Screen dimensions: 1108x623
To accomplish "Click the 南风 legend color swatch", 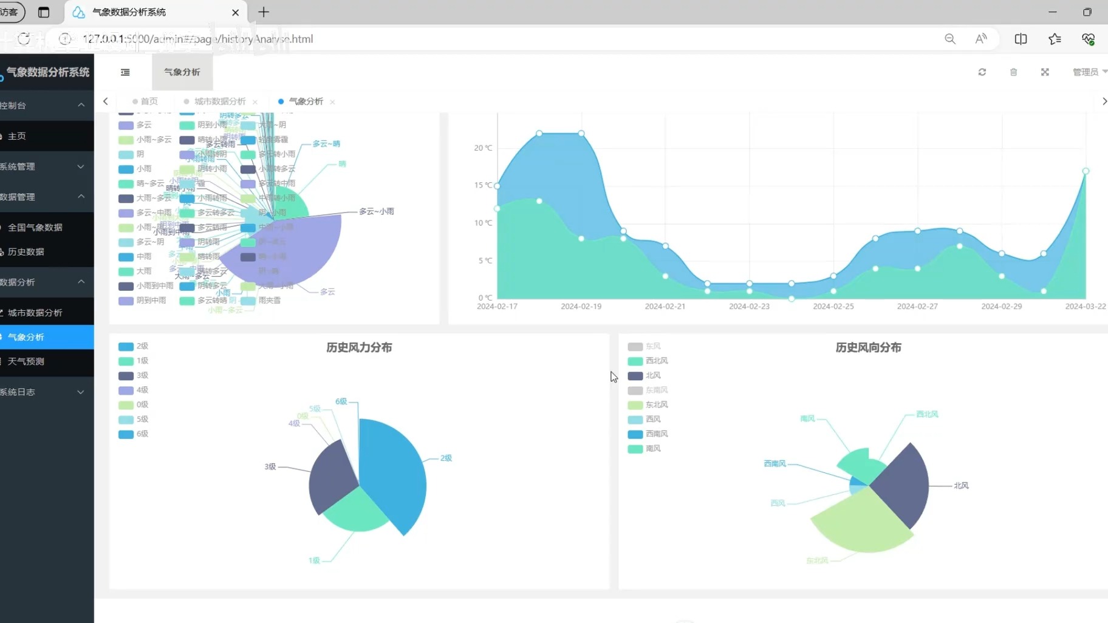I will click(x=635, y=449).
